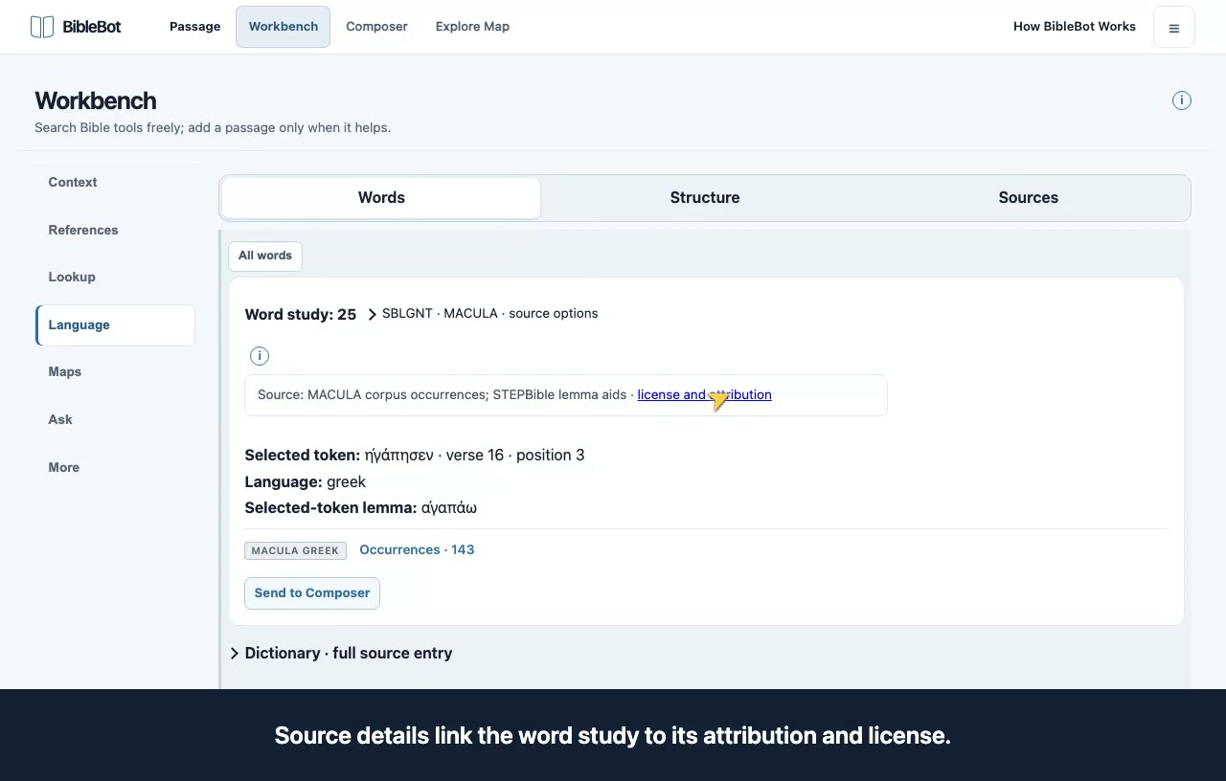Switch to the Sources tab
Viewport: 1226px width, 781px height.
pyautogui.click(x=1029, y=198)
